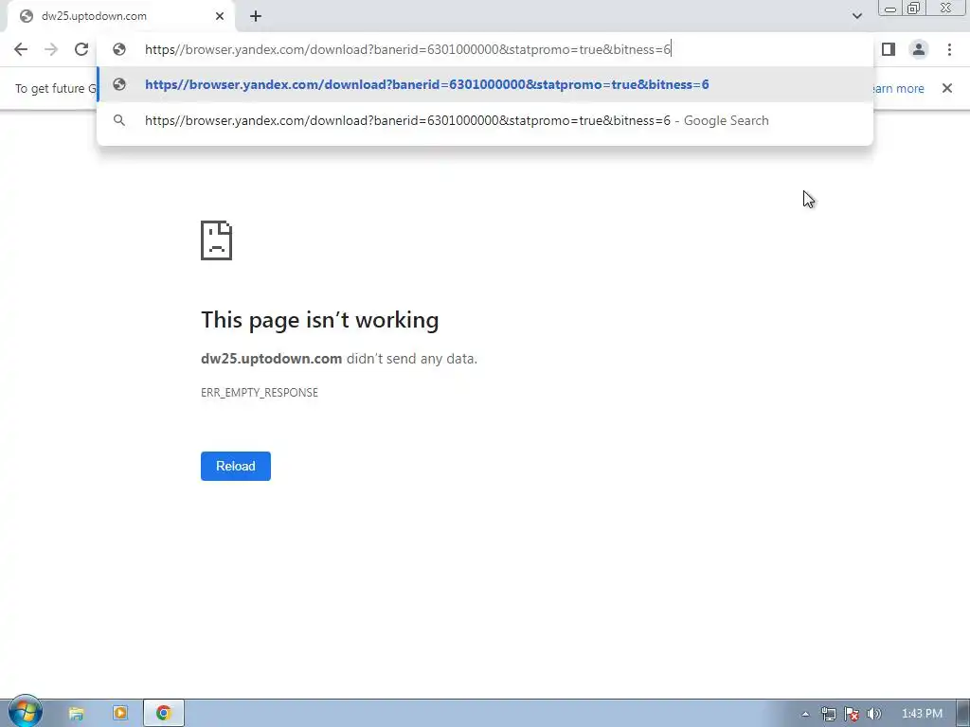
Task: Click the Chrome taskbar icon
Action: coord(163,714)
